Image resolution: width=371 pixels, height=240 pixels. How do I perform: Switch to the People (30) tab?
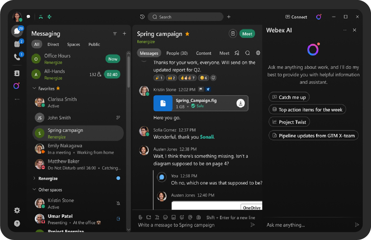[x=177, y=53]
